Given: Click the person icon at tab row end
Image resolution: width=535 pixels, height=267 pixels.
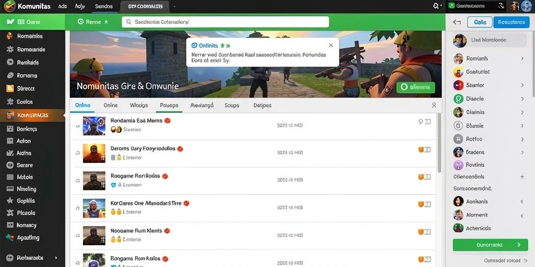Looking at the screenshot, I should pyautogui.click(x=434, y=105).
